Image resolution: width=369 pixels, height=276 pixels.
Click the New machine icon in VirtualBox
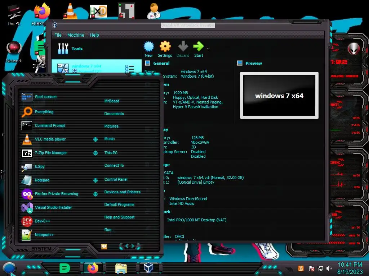pyautogui.click(x=149, y=49)
